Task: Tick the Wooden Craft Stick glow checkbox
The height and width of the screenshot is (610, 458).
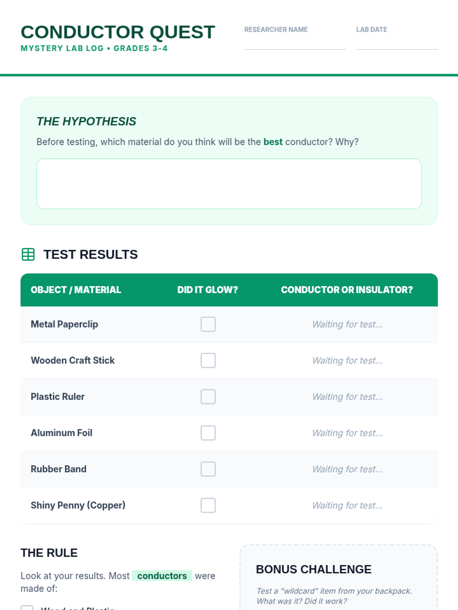Action: pos(208,361)
